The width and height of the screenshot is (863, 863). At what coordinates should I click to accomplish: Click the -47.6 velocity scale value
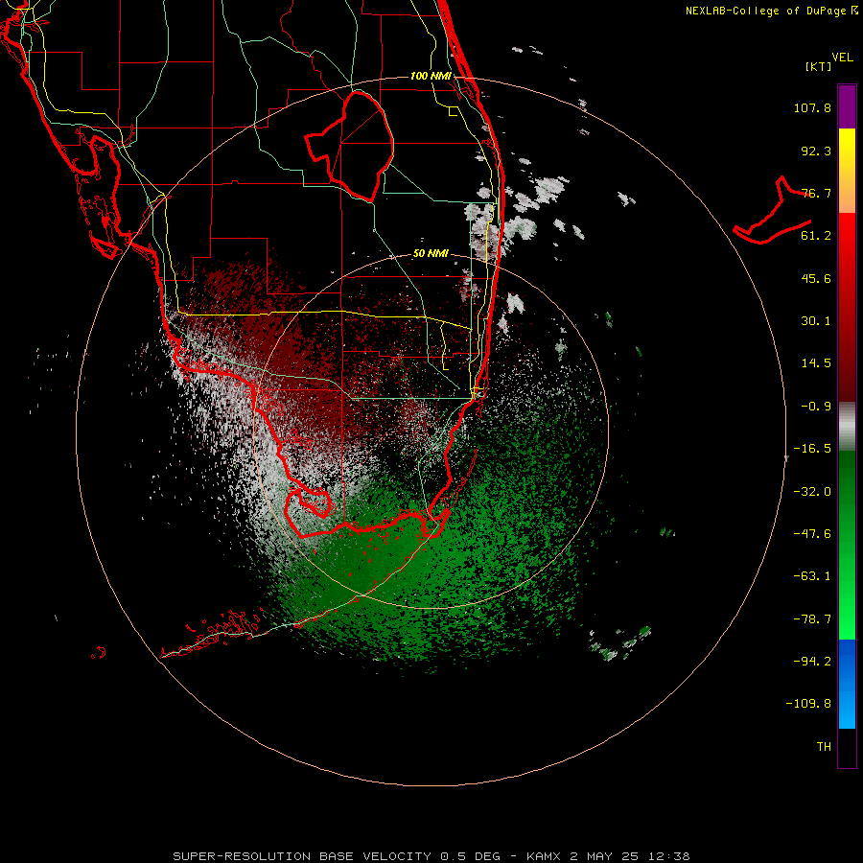coord(812,534)
